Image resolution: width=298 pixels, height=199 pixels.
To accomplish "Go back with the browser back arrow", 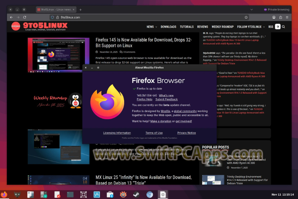I will pos(12,17).
